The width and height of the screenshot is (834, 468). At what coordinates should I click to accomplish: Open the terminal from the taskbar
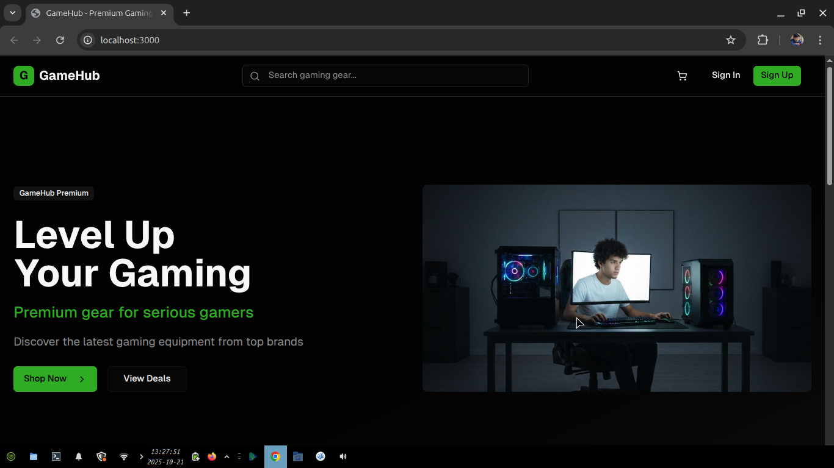[56, 456]
